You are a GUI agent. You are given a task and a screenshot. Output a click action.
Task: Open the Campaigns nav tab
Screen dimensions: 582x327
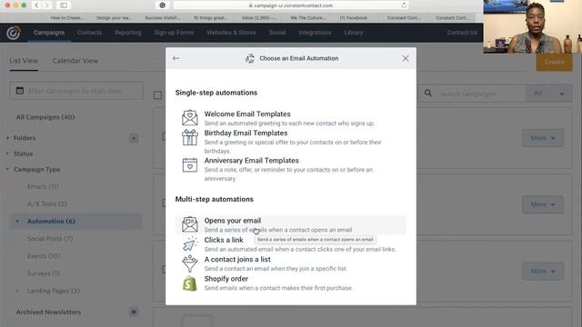(x=49, y=33)
